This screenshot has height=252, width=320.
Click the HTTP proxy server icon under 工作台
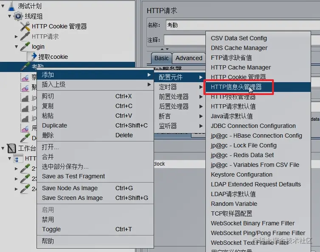point(18,158)
